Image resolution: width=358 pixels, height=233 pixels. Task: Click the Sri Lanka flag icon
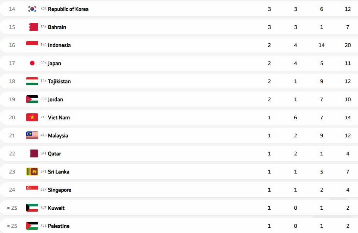(32, 172)
